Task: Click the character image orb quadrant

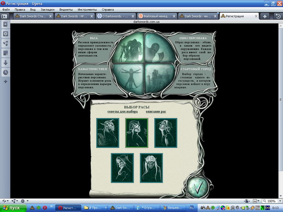Action: [x=160, y=48]
